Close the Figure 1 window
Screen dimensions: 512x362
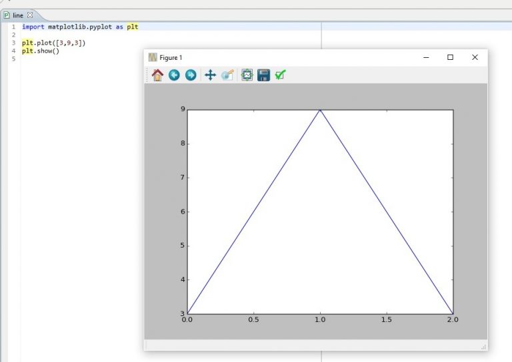(x=475, y=58)
